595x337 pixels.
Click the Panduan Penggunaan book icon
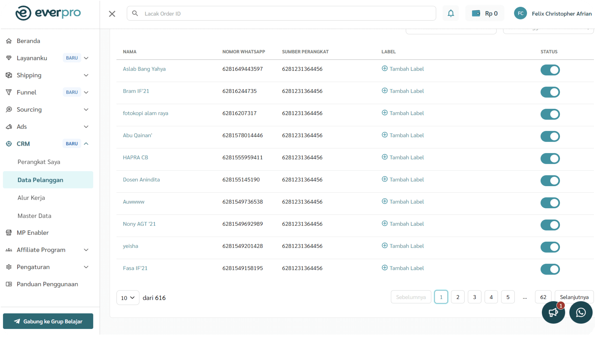point(9,284)
